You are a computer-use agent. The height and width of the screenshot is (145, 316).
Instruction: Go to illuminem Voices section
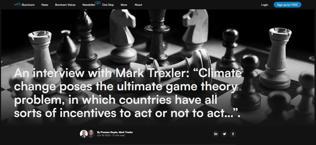pyautogui.click(x=65, y=5)
